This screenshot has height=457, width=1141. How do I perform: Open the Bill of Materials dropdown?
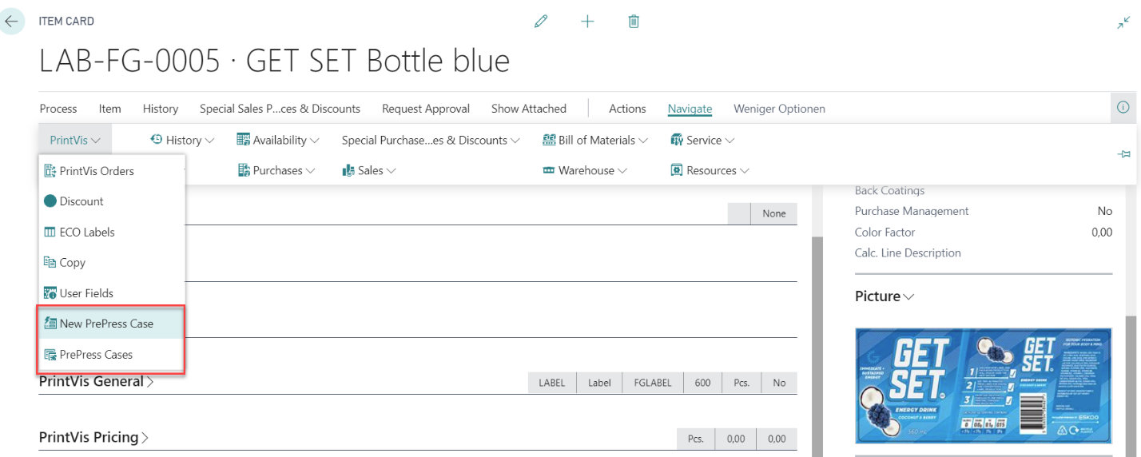(595, 141)
